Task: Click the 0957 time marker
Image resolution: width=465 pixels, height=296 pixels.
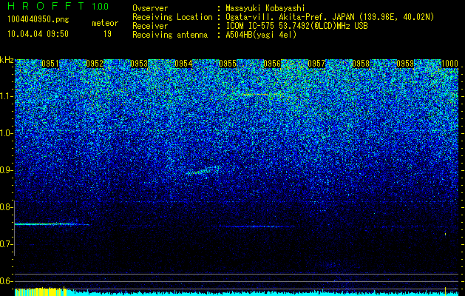Action: (x=316, y=64)
